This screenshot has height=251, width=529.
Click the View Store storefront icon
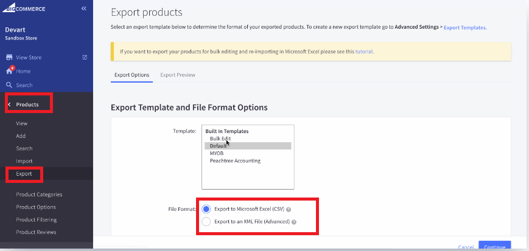click(x=10, y=57)
